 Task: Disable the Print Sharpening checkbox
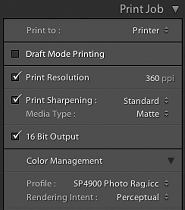[x=16, y=100]
